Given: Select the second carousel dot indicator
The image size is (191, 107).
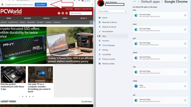Looking at the screenshot, I should pos(23,96).
